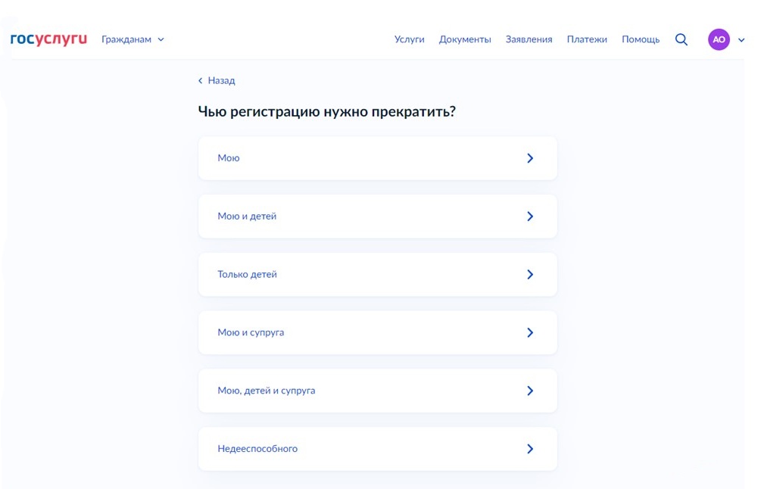Choose the Недееспособного option
The width and height of the screenshot is (758, 489).
point(378,449)
